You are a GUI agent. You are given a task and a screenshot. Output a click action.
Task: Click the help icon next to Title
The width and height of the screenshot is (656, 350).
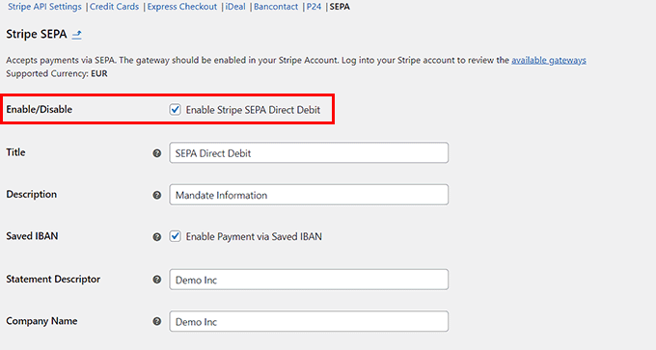(x=157, y=153)
